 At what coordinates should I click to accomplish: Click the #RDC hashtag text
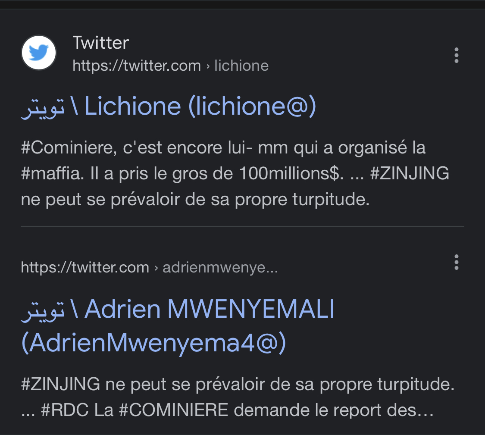(65, 410)
